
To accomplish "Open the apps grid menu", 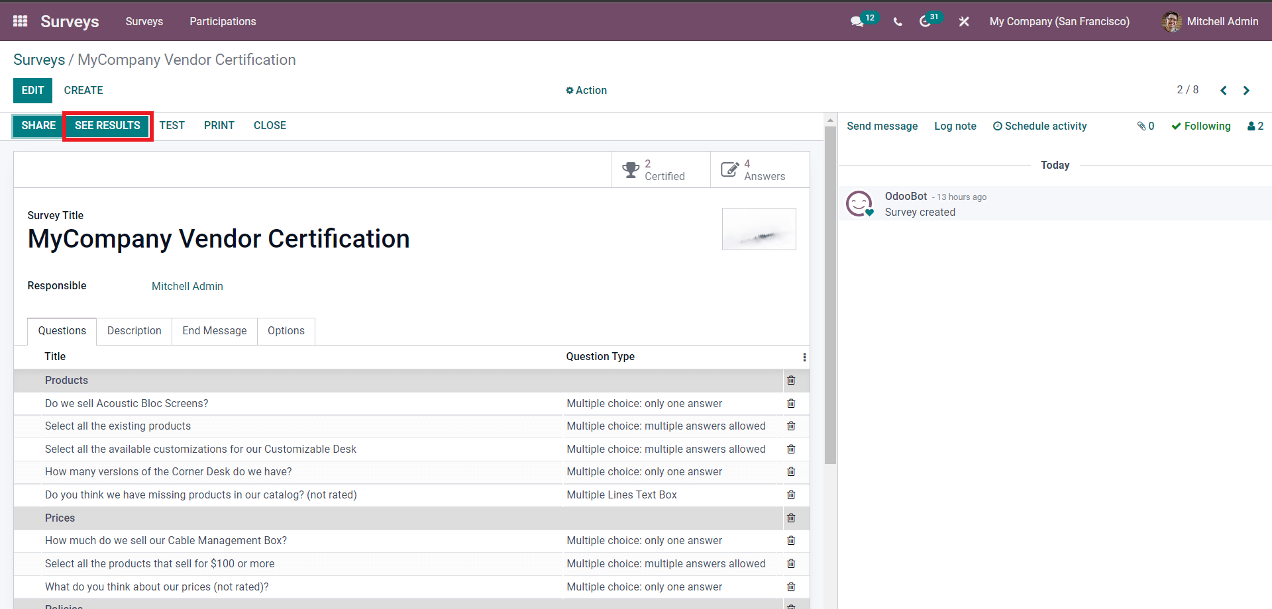I will point(21,21).
